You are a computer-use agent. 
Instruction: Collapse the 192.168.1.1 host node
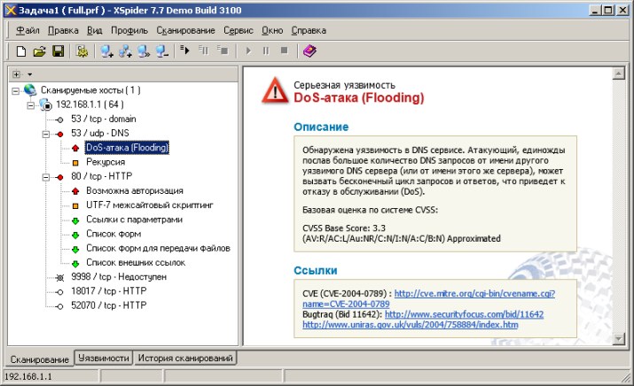pos(31,105)
